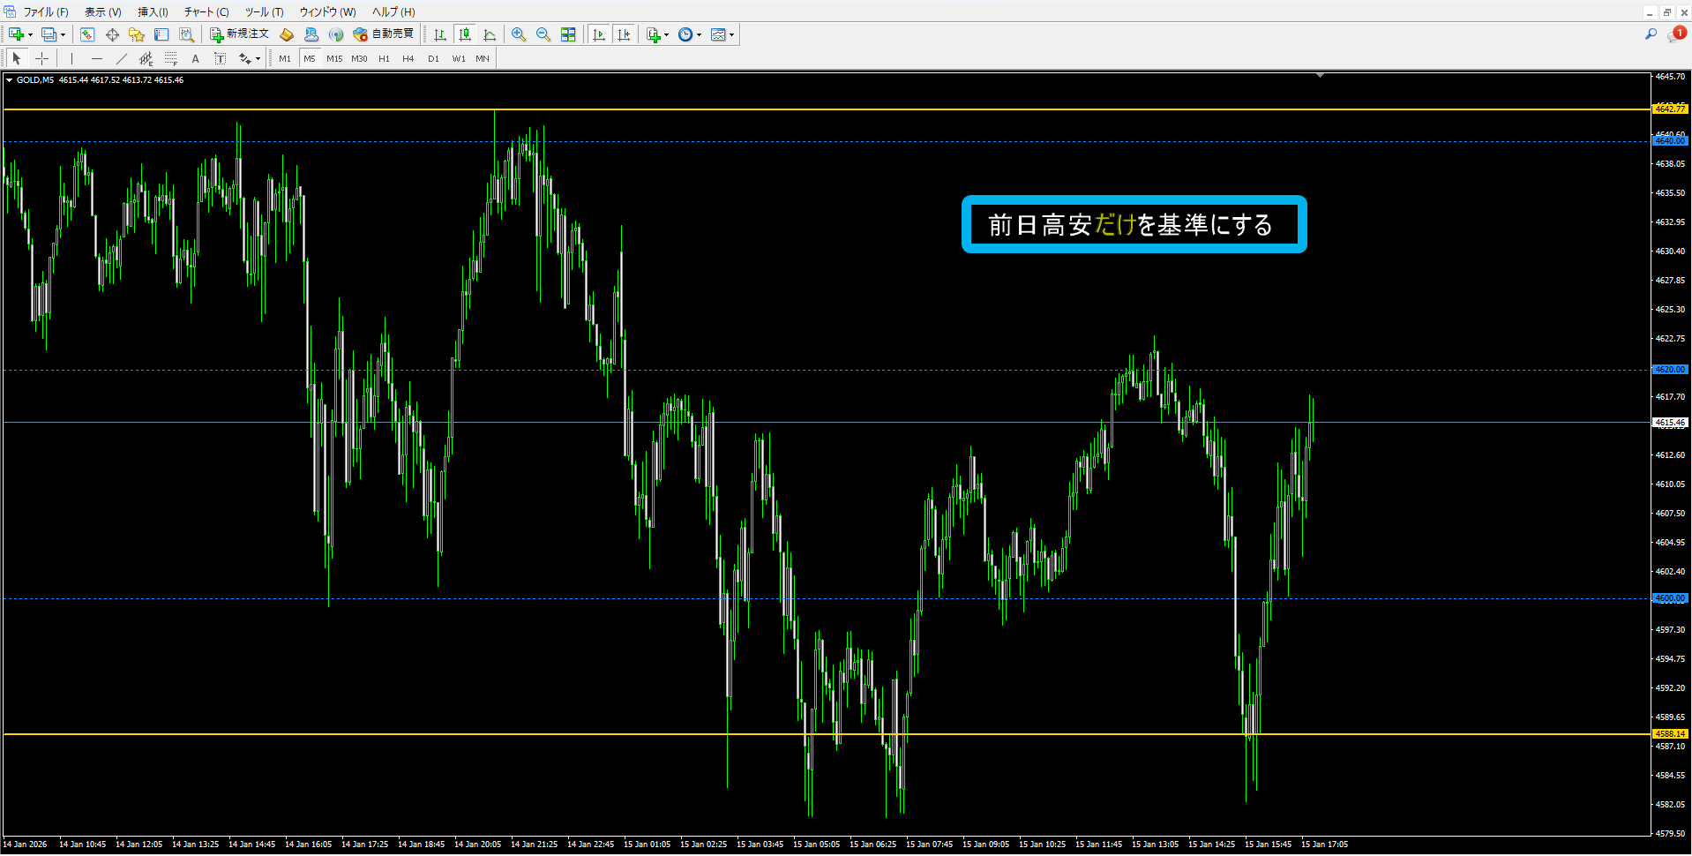This screenshot has width=1692, height=856.
Task: Open the ファイル (F) menu
Action: [45, 11]
